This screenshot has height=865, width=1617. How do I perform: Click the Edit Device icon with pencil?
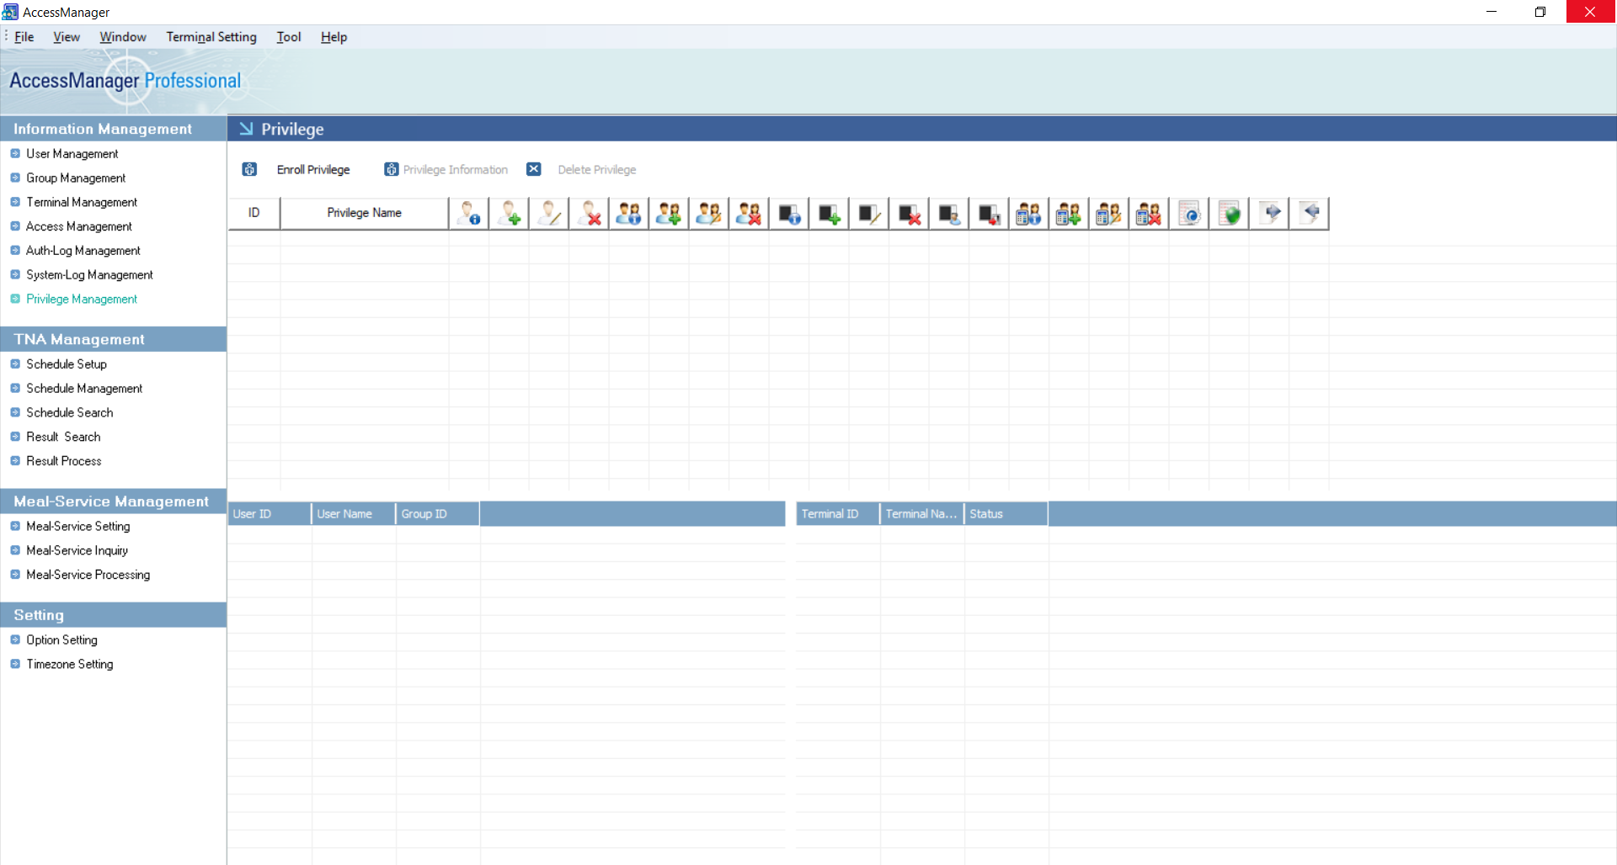click(868, 213)
